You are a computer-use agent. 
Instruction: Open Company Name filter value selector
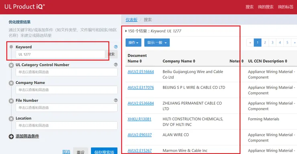tap(67, 90)
